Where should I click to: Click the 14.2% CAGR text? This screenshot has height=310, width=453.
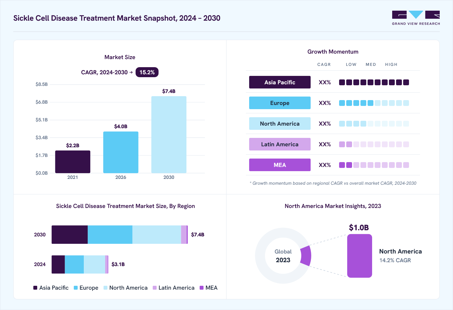[x=395, y=260]
